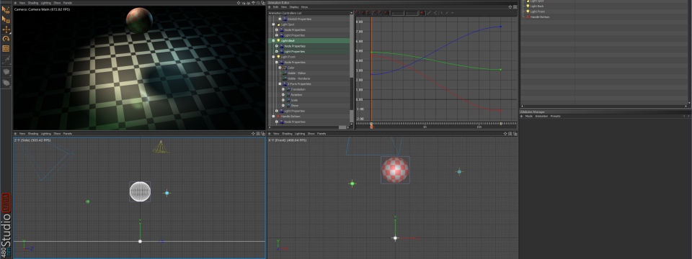
Task: Click the checkered sphere in Front view
Action: (395, 170)
